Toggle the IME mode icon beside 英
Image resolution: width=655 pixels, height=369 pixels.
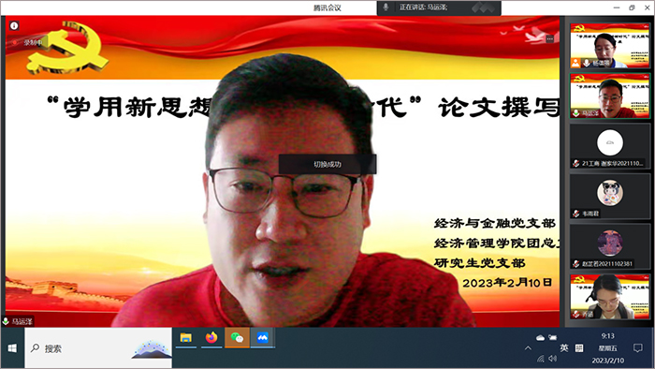tap(579, 348)
